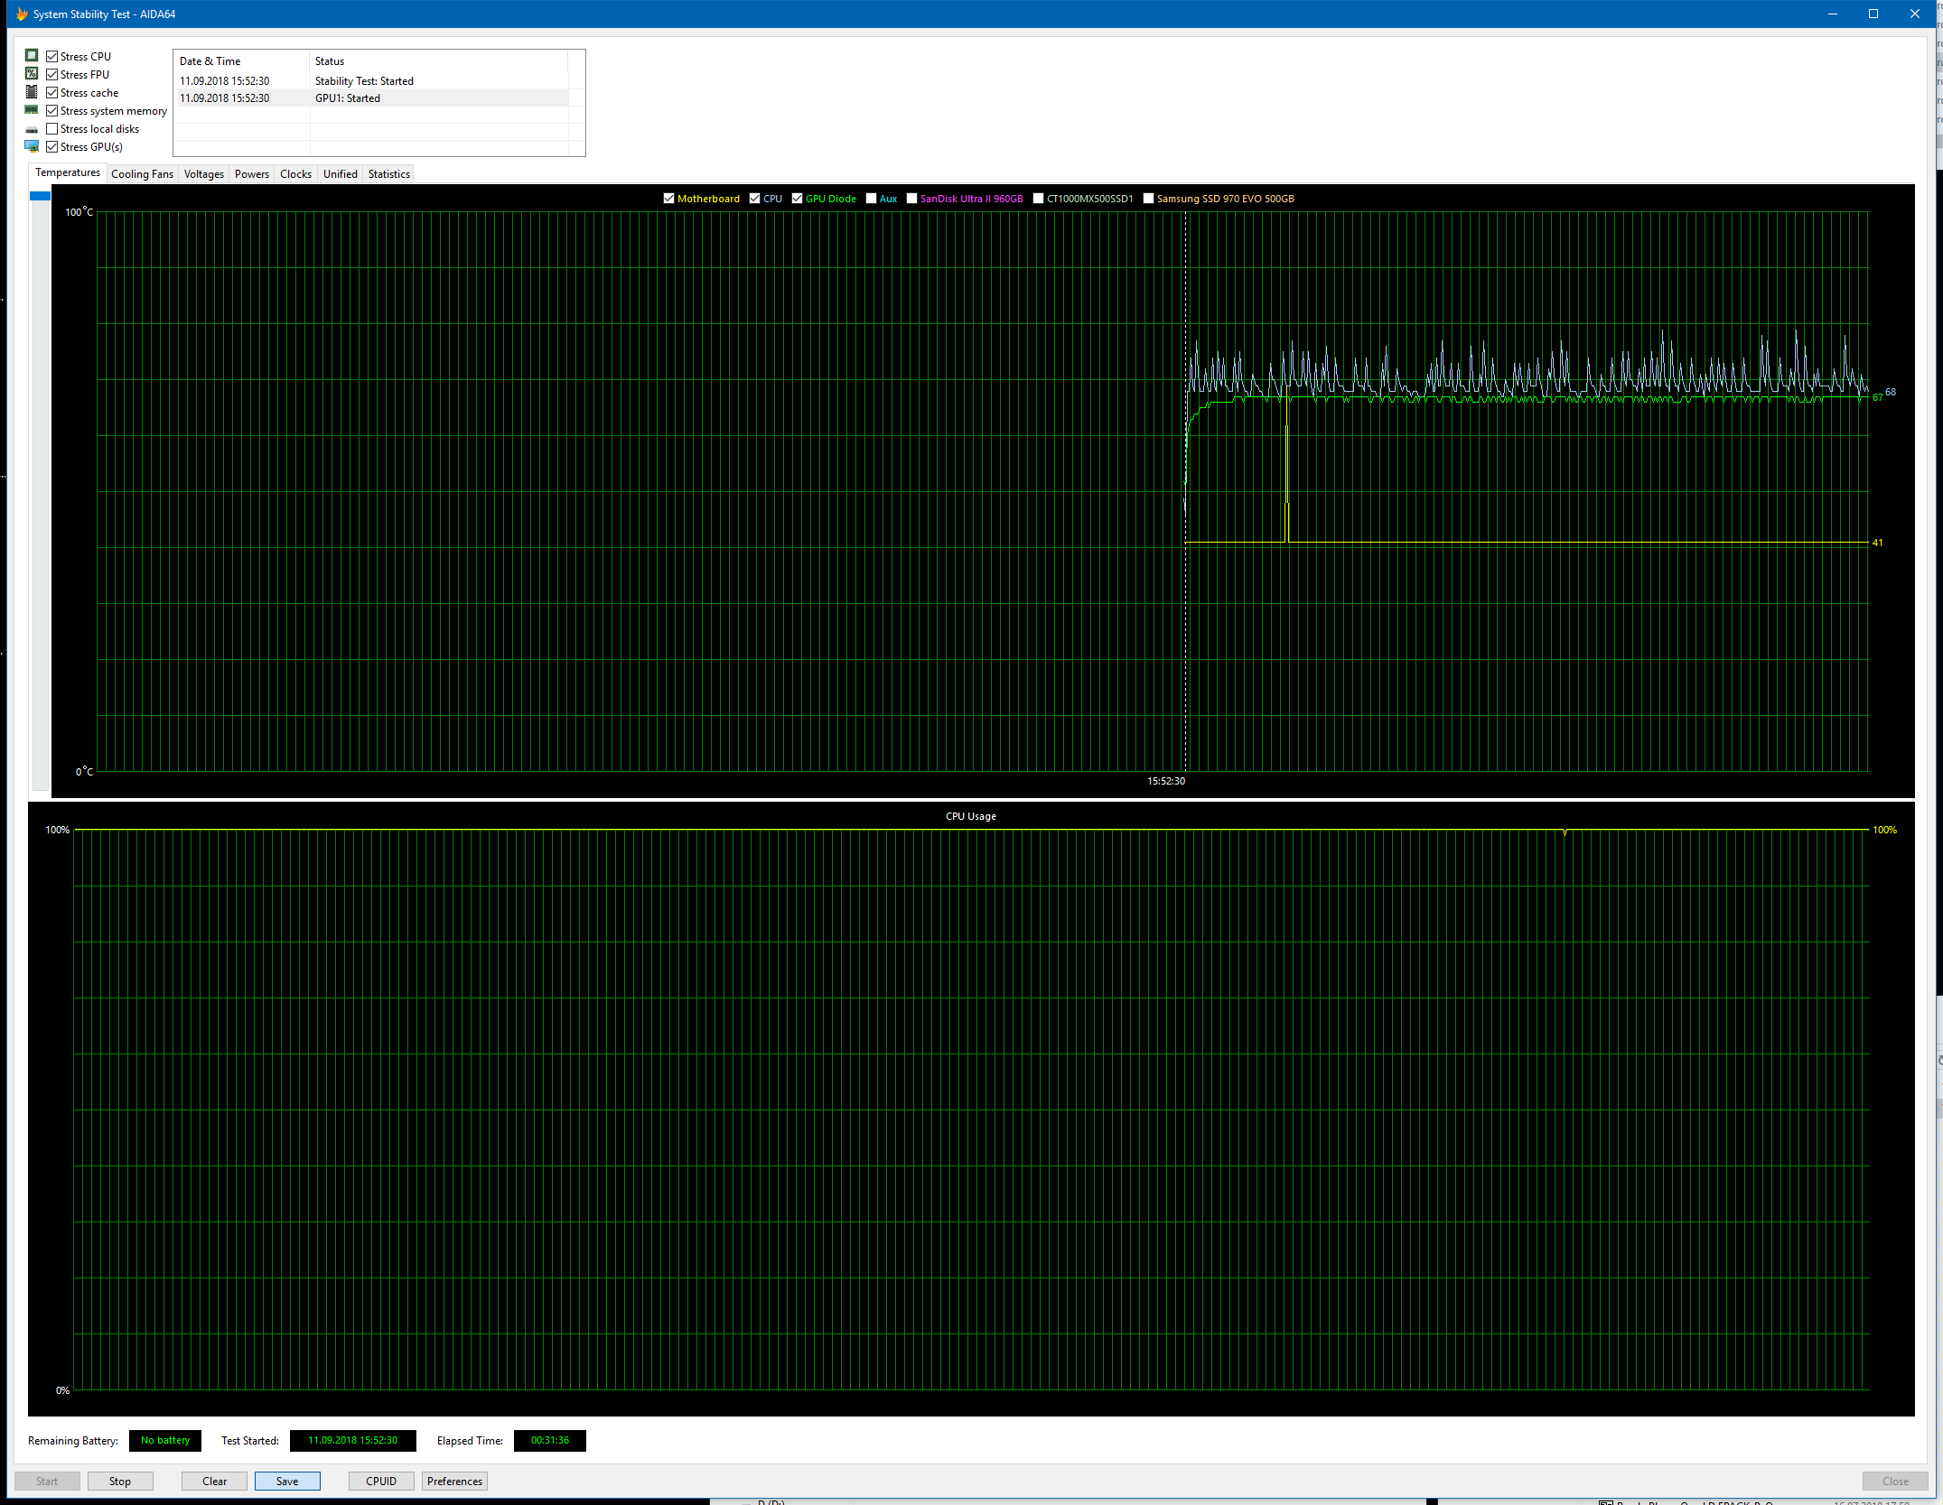
Task: Open the Preferences dialog
Action: tap(453, 1481)
